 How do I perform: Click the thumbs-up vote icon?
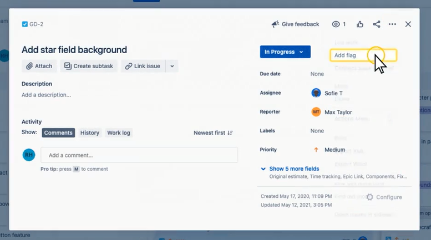360,24
